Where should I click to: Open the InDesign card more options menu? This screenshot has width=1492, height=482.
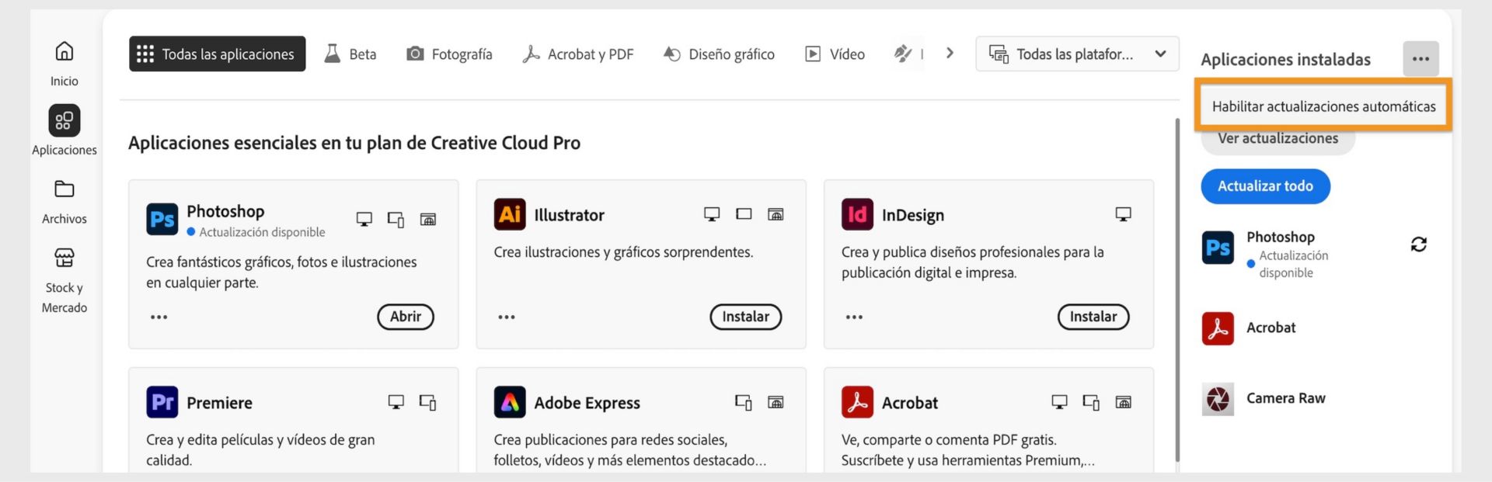pyautogui.click(x=854, y=317)
